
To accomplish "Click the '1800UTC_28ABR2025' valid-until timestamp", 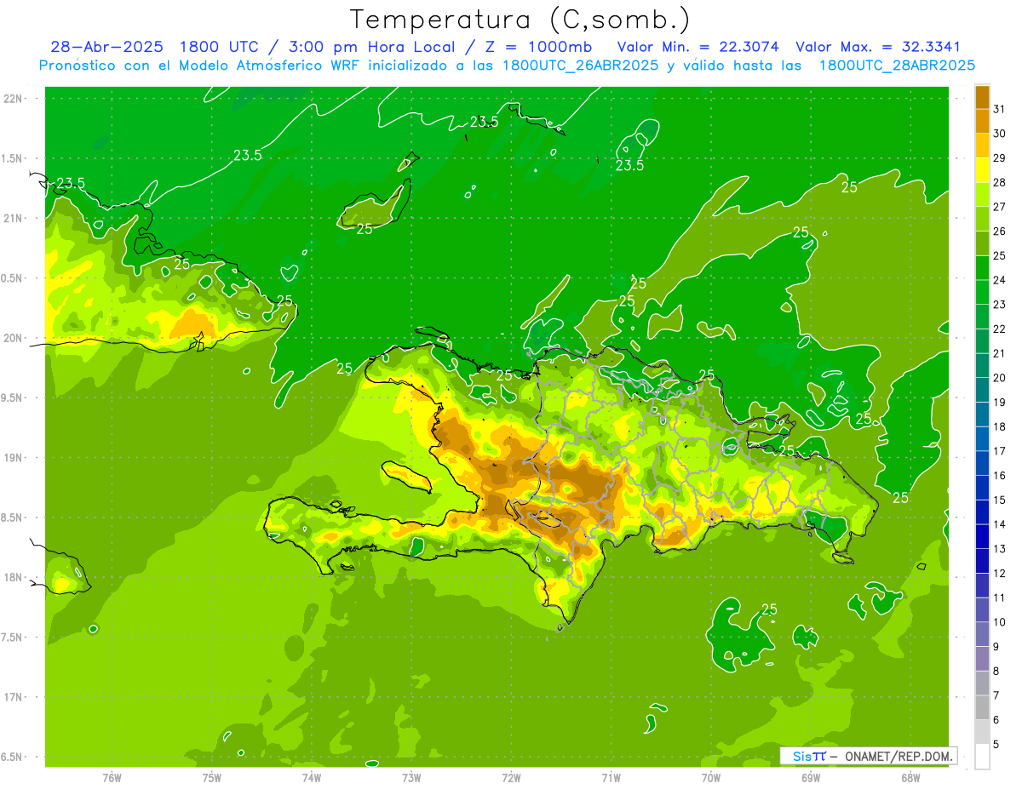I will 897,66.
